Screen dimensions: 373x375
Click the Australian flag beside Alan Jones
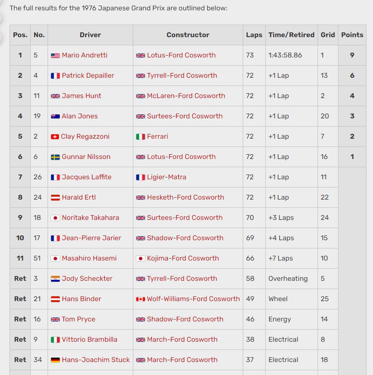55,117
